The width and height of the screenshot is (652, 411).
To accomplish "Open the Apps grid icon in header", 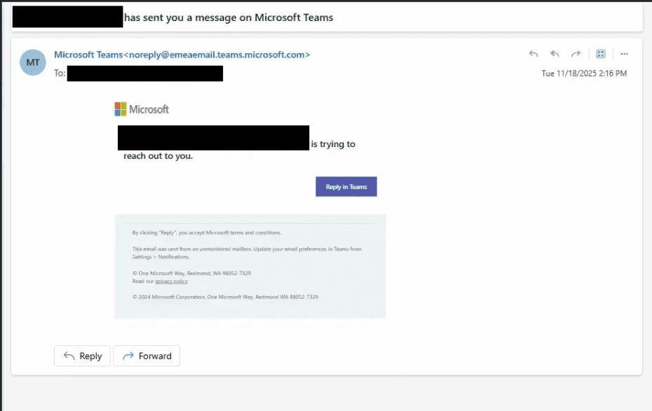I will click(x=601, y=54).
